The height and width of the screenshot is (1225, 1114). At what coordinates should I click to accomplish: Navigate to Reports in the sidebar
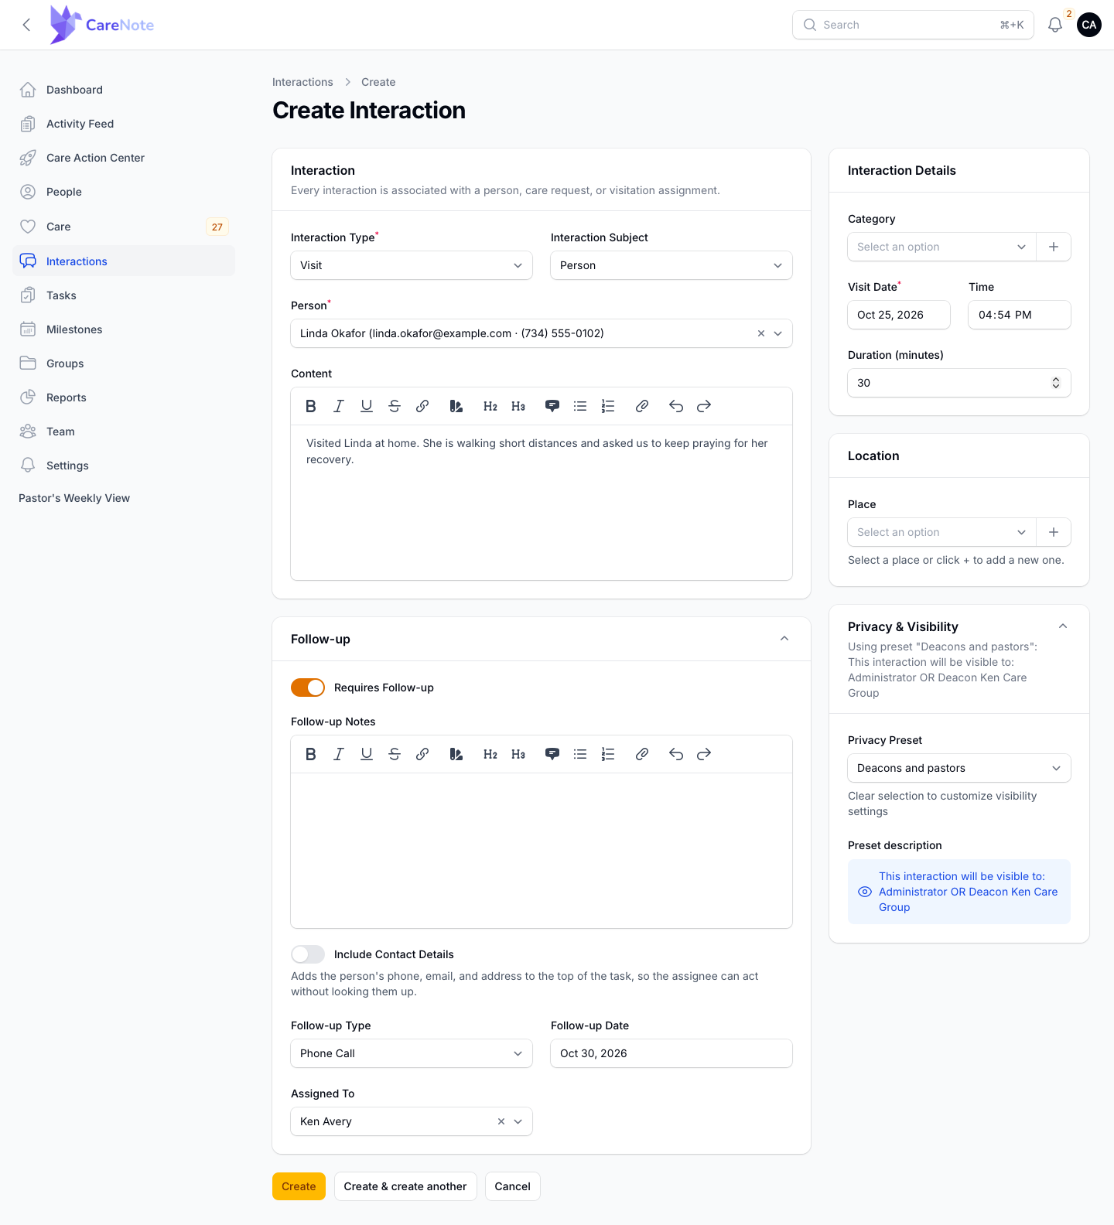[x=124, y=398]
